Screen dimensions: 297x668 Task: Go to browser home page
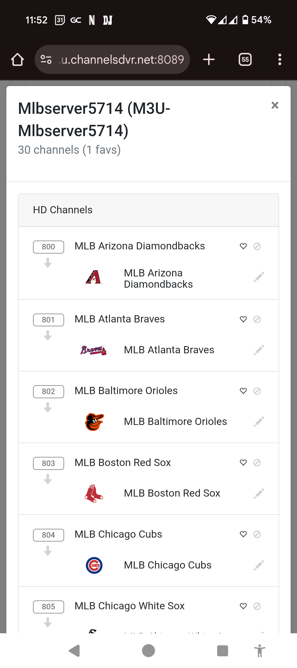(17, 60)
